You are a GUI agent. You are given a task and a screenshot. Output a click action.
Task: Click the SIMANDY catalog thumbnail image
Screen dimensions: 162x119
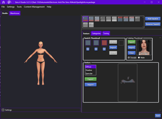pos(144,47)
